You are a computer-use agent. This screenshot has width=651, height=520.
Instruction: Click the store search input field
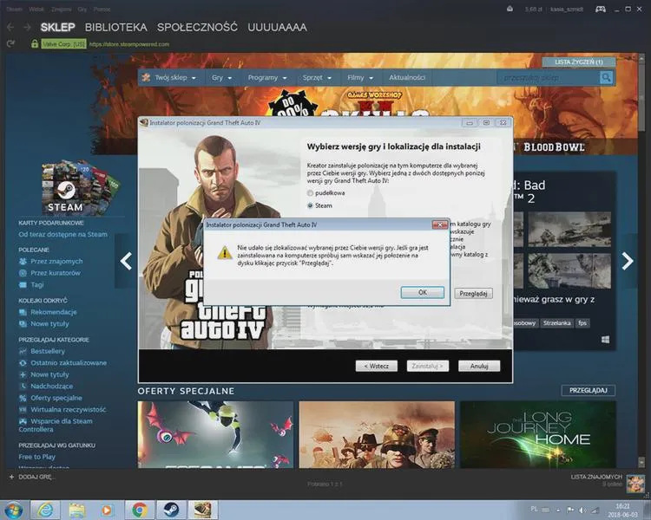[x=549, y=77]
